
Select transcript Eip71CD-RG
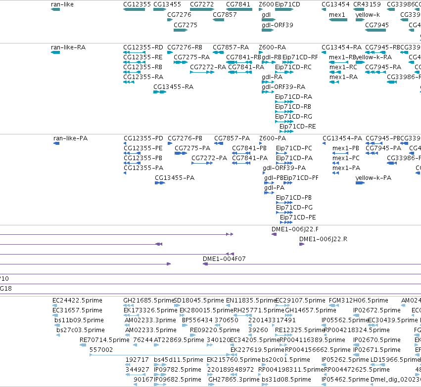click(x=284, y=122)
